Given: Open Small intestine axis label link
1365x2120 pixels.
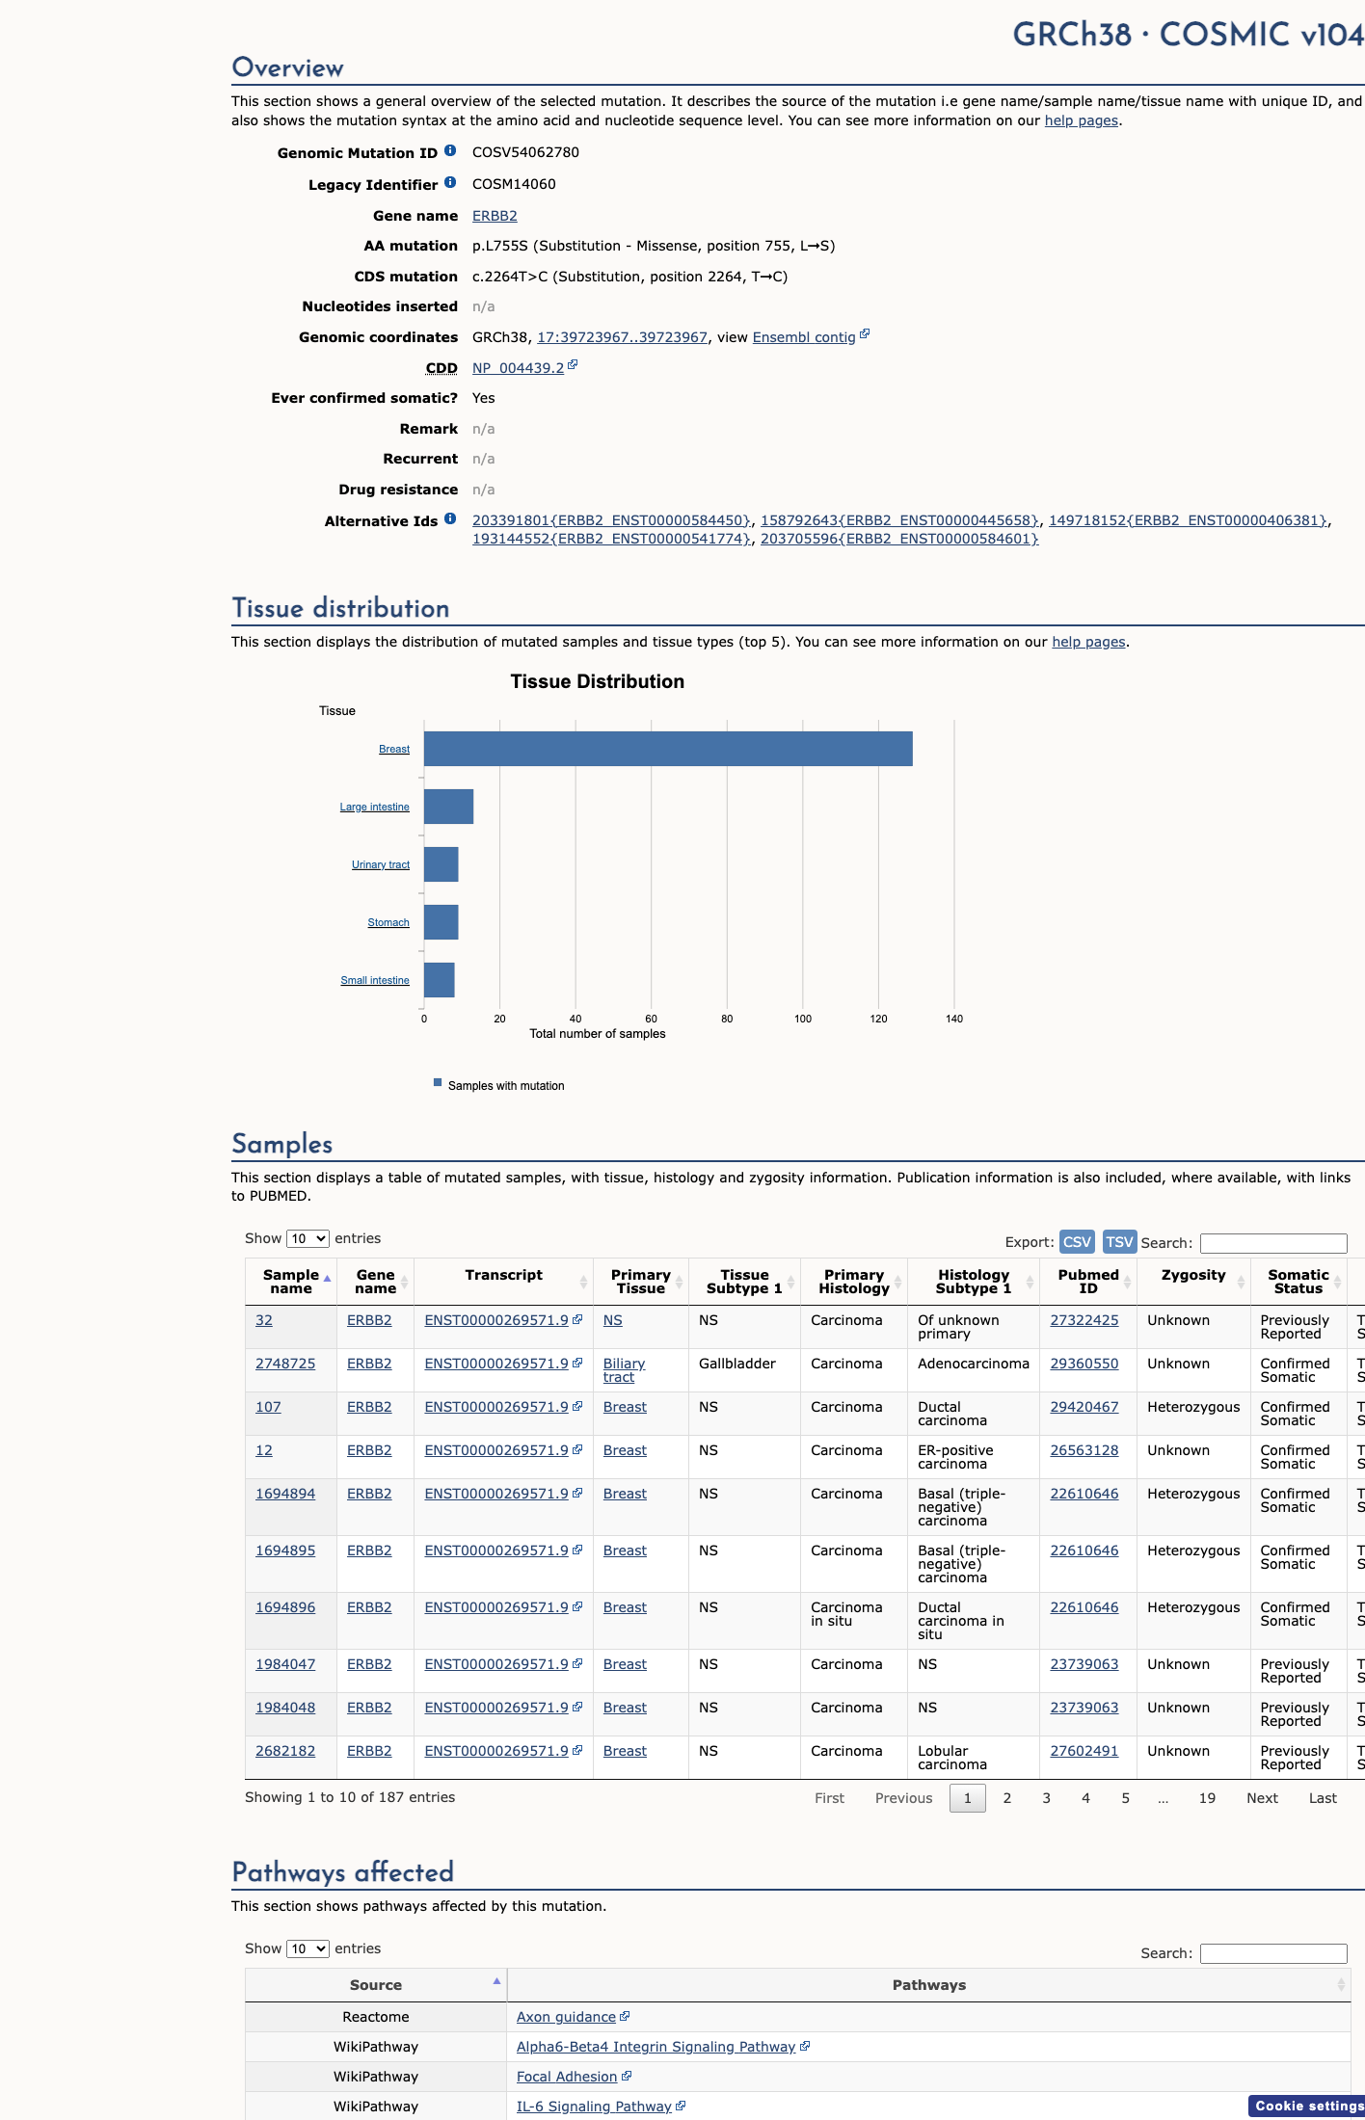Looking at the screenshot, I should [x=375, y=980].
